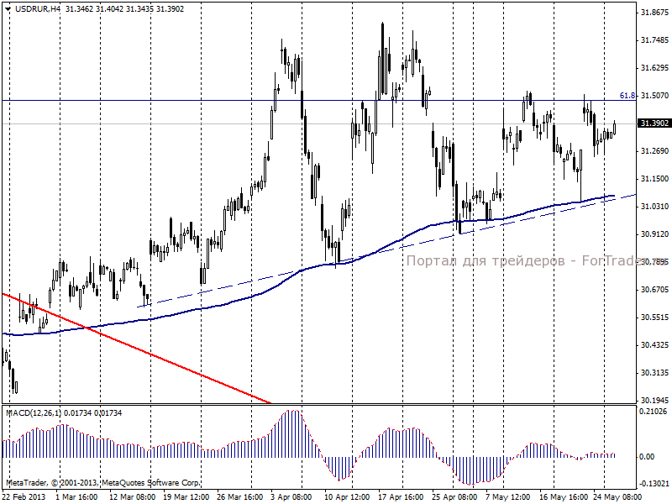Select the price scale value 30.4325
672x504 pixels.
[654, 345]
